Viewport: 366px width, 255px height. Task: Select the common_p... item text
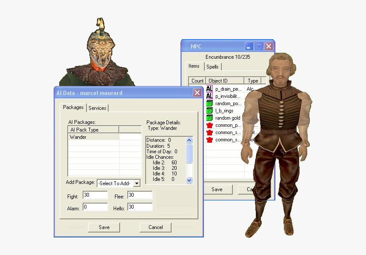pyautogui.click(x=228, y=126)
